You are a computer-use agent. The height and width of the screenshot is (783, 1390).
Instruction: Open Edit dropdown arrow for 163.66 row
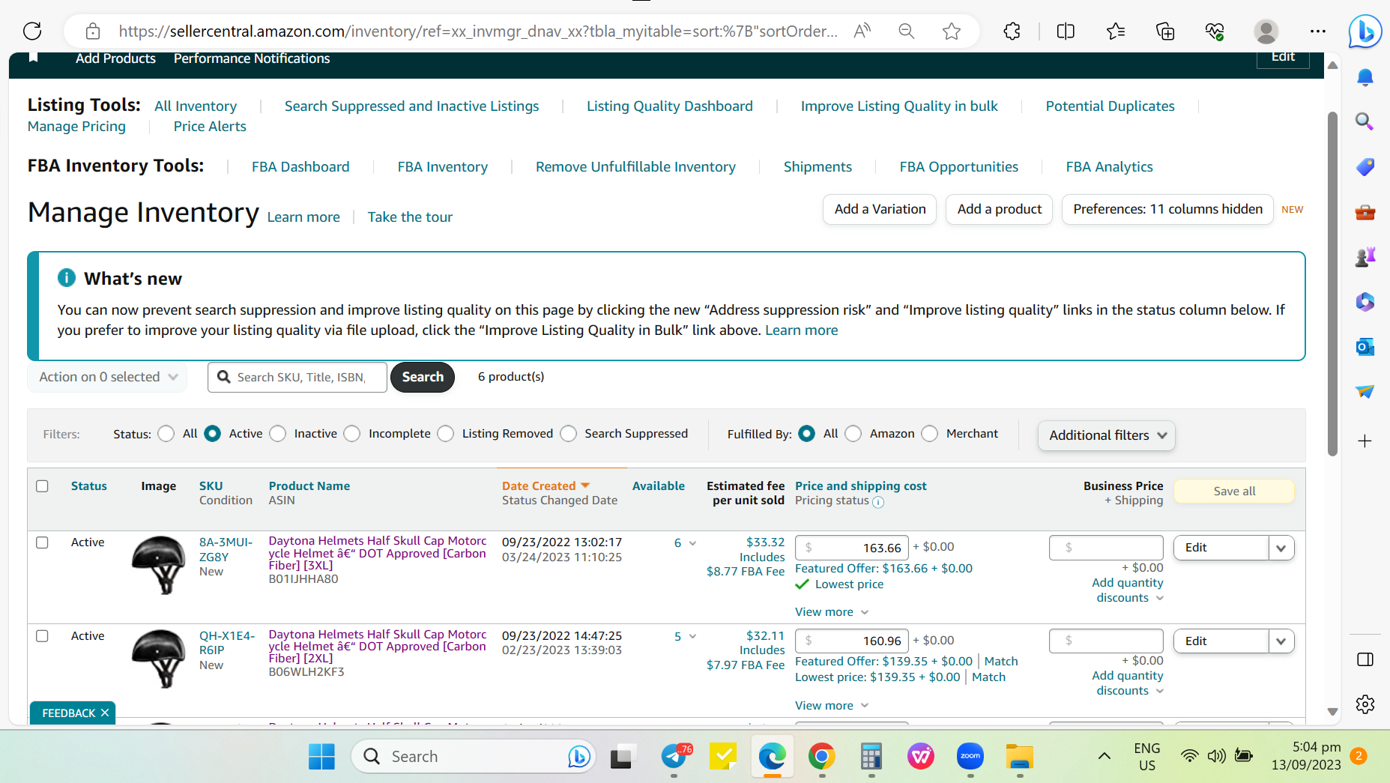[x=1281, y=548]
